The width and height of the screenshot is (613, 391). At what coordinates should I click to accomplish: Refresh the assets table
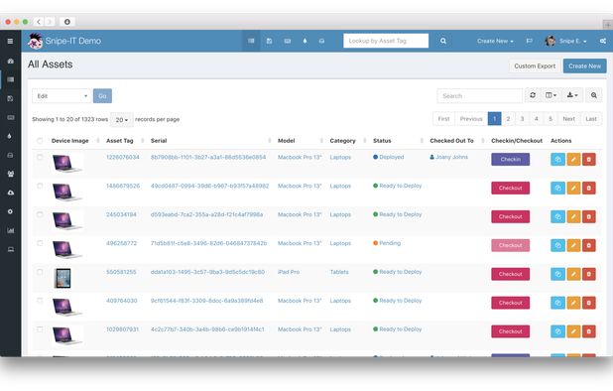(533, 95)
